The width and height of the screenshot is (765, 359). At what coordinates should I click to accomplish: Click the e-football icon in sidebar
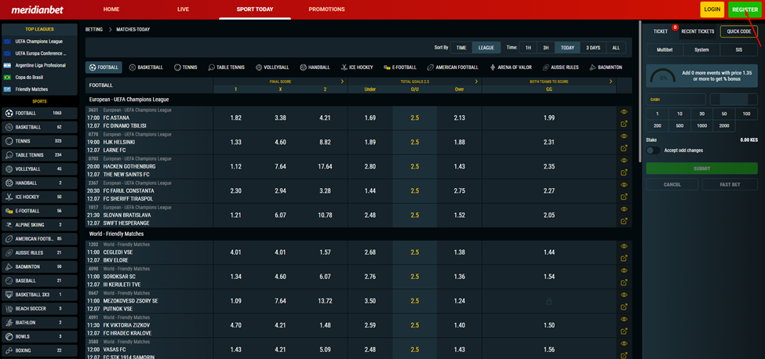[x=9, y=211]
